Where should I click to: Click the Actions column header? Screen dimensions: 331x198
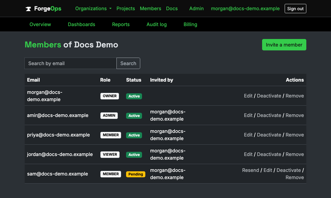coord(295,80)
